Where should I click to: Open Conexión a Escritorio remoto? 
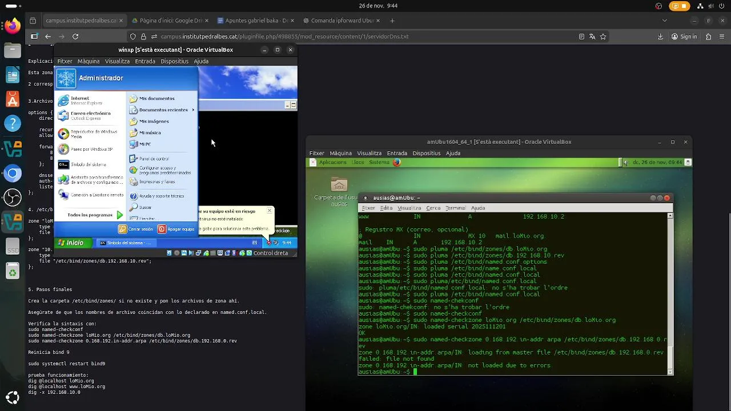(x=90, y=195)
